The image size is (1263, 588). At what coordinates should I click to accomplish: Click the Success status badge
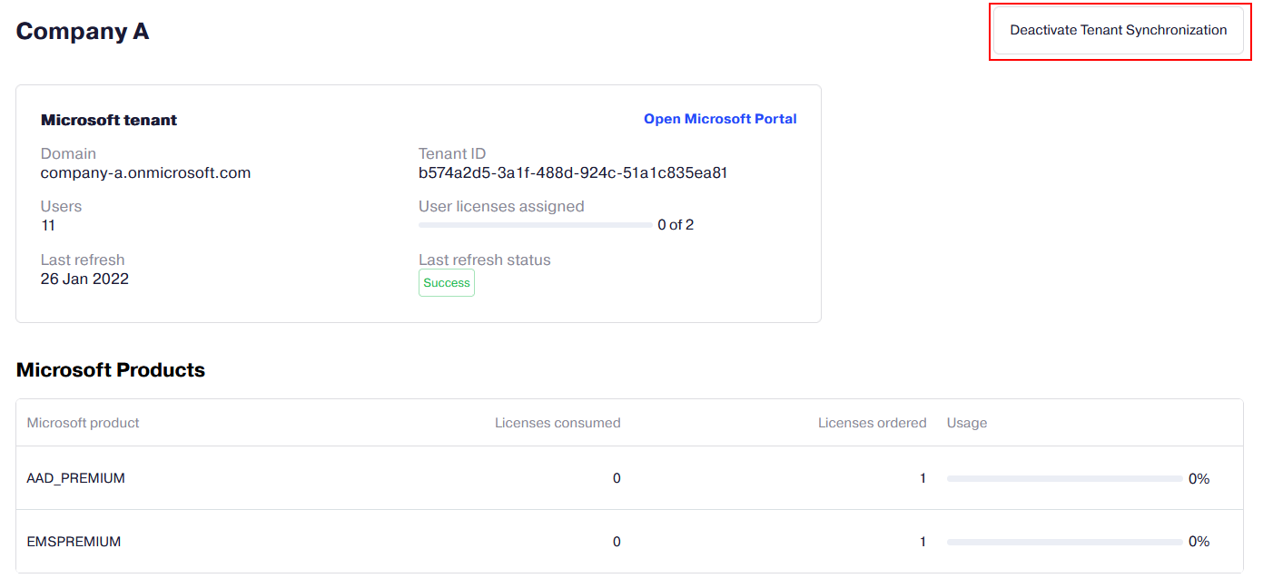447,283
